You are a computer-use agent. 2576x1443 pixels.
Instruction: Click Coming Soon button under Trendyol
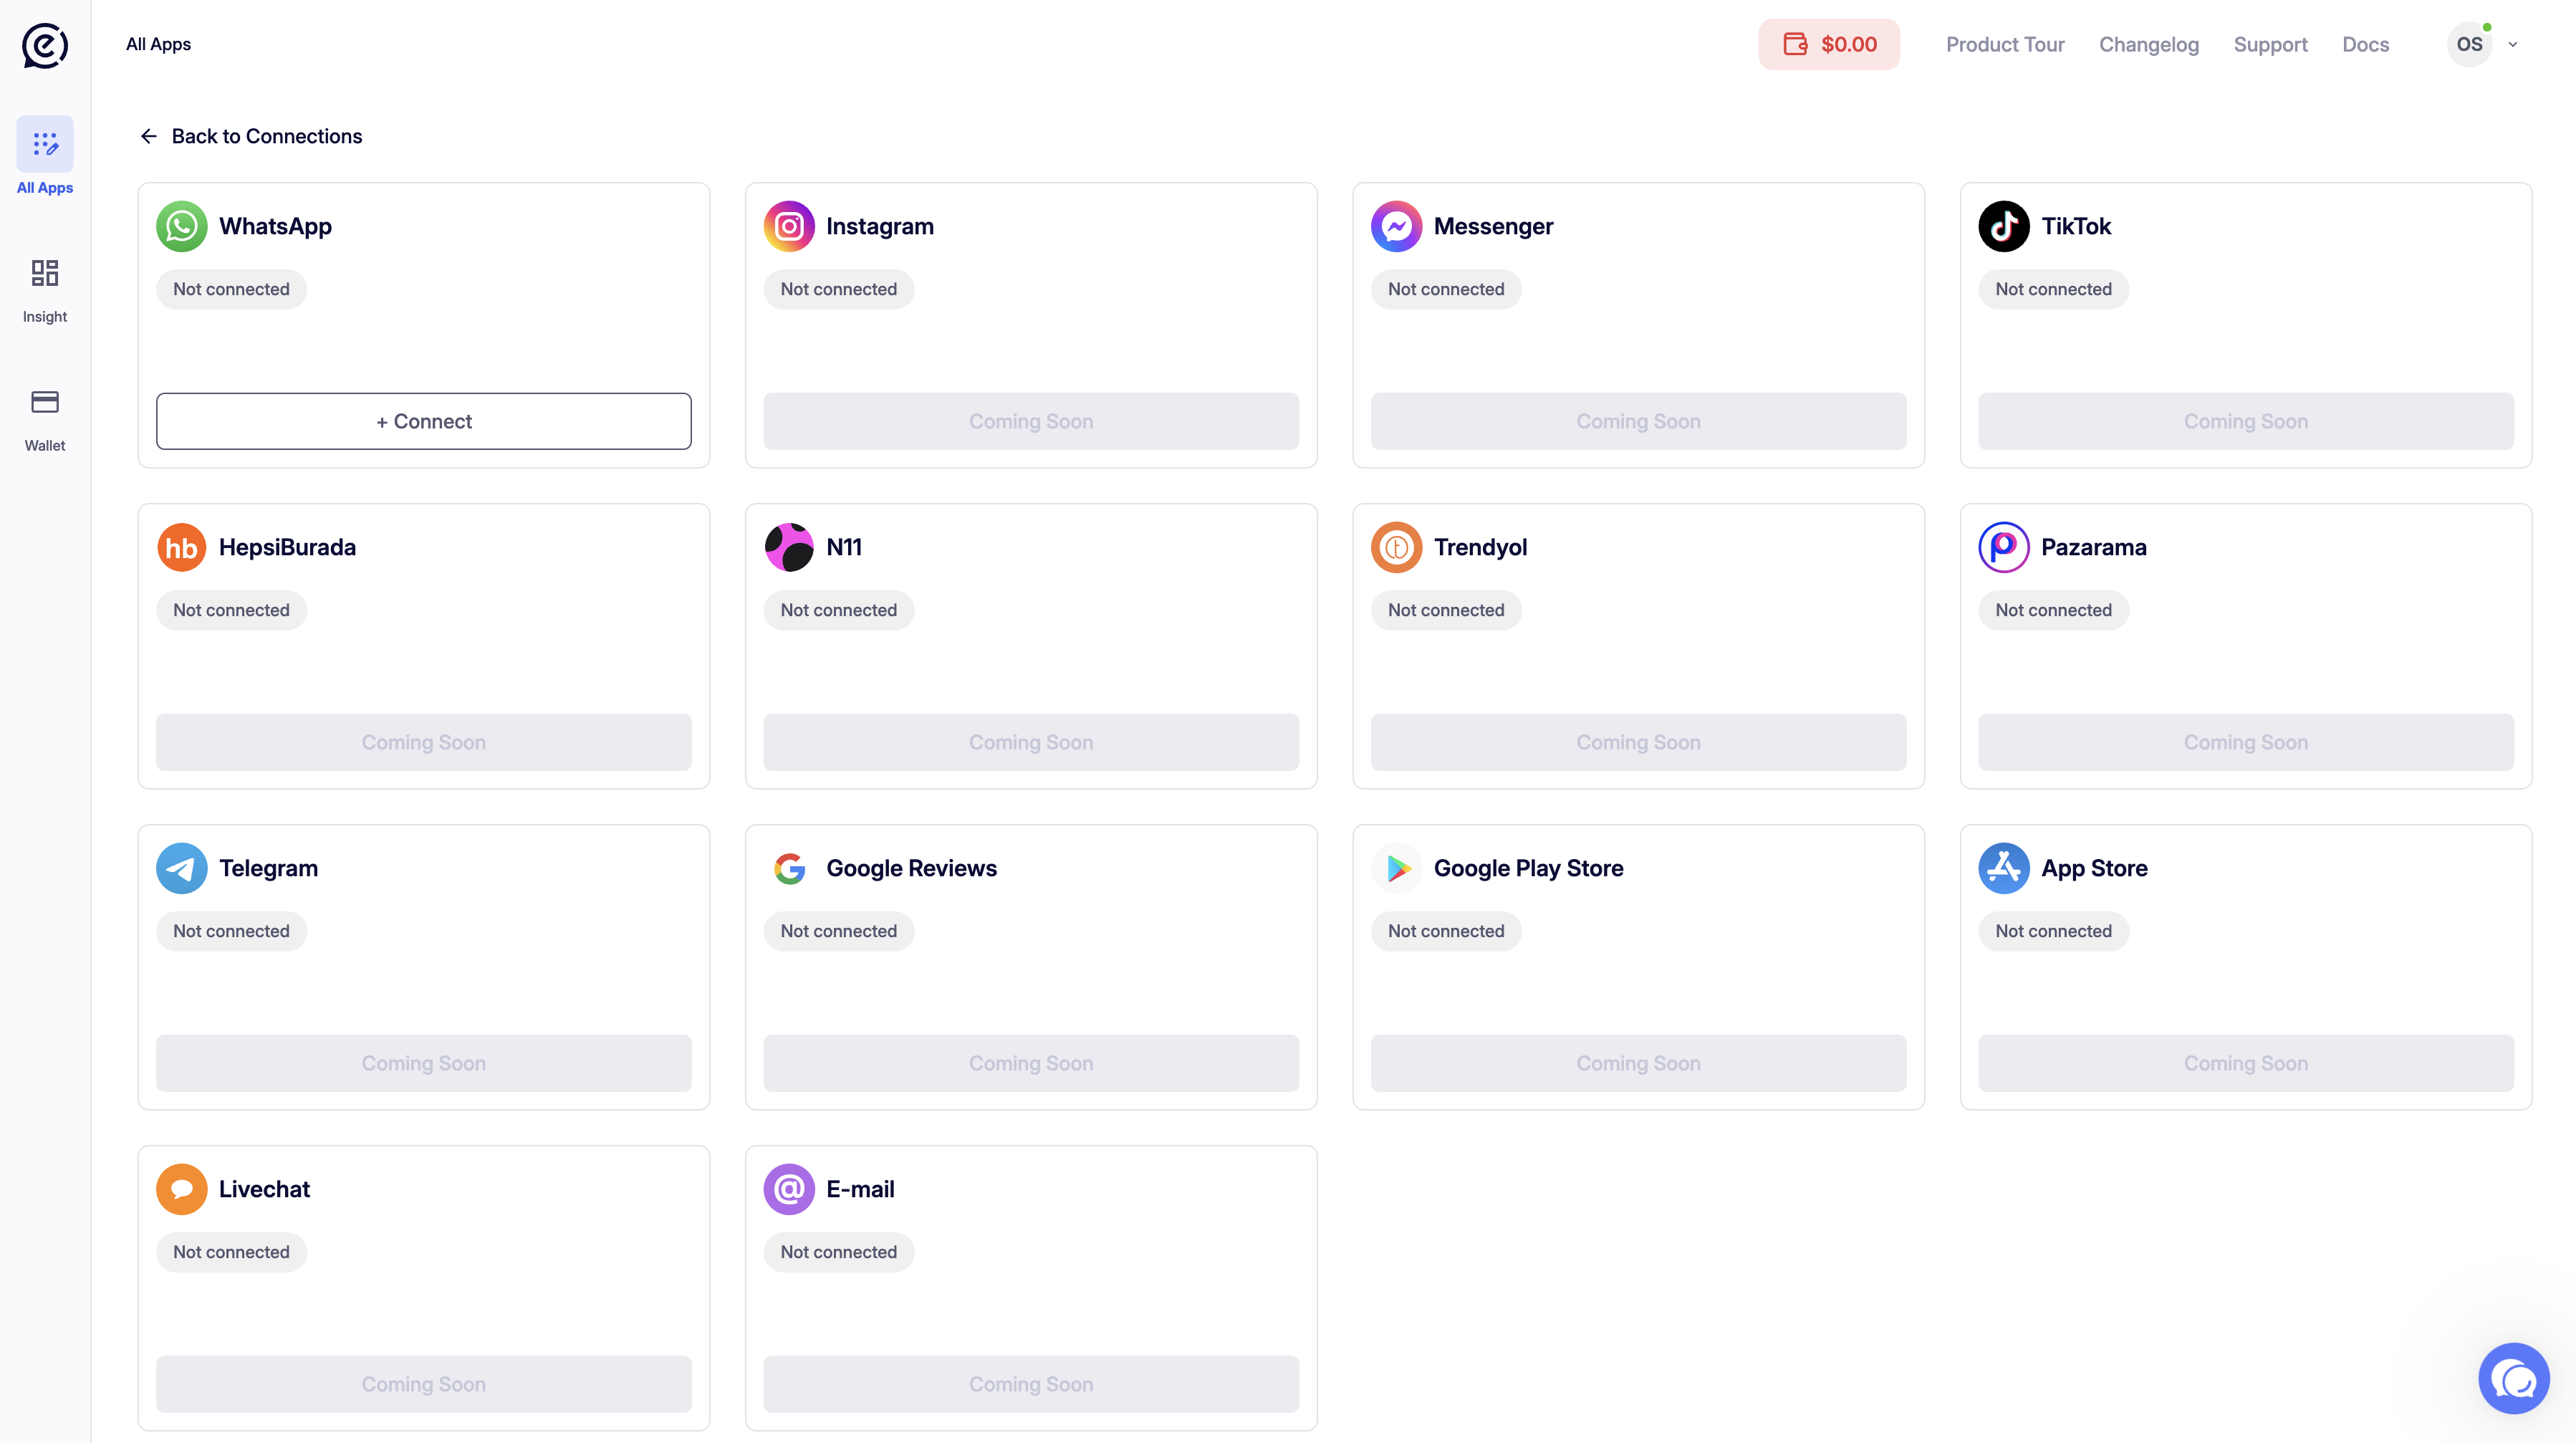coord(1638,742)
